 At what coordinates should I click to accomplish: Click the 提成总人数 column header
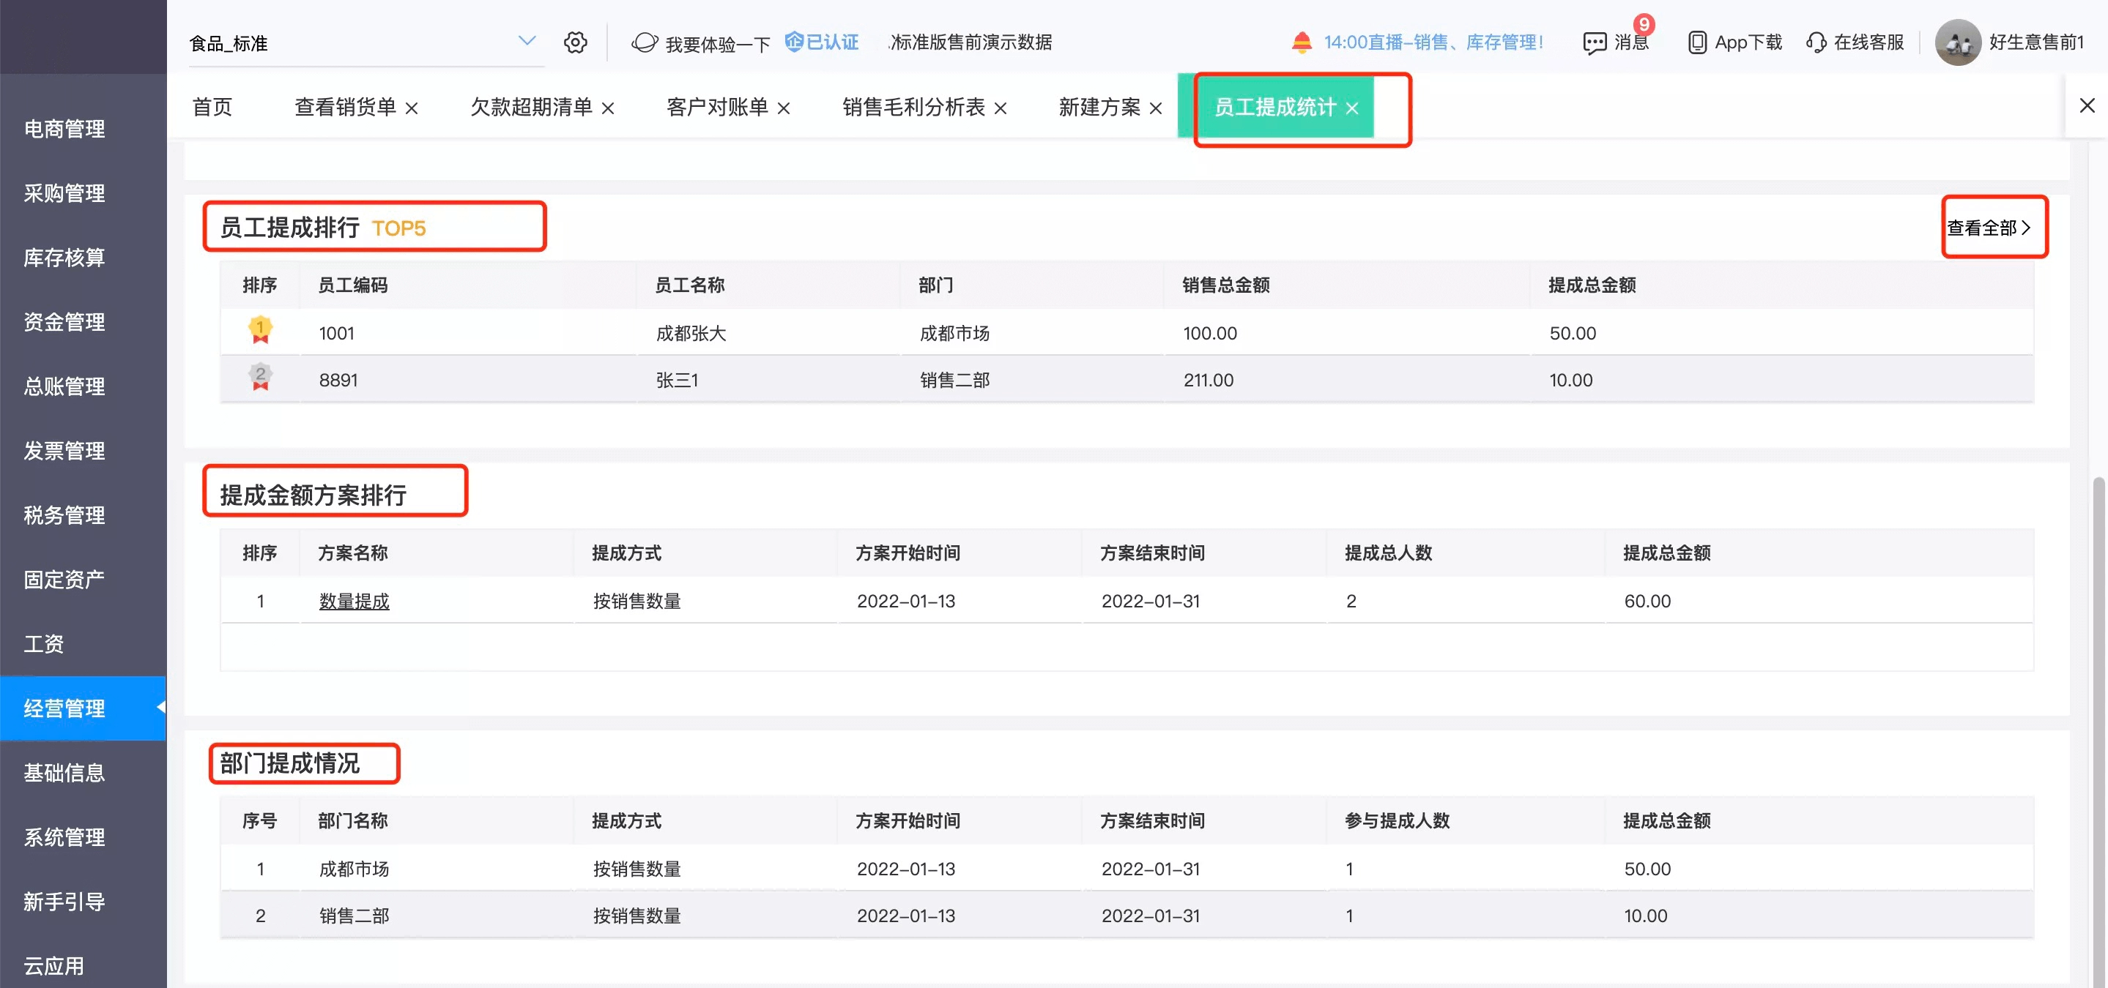click(x=1389, y=554)
